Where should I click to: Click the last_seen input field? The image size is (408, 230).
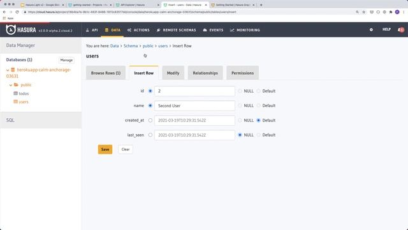(194, 135)
